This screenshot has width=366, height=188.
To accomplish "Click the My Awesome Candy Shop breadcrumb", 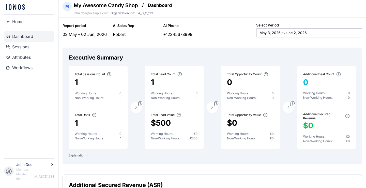I will pyautogui.click(x=106, y=5).
